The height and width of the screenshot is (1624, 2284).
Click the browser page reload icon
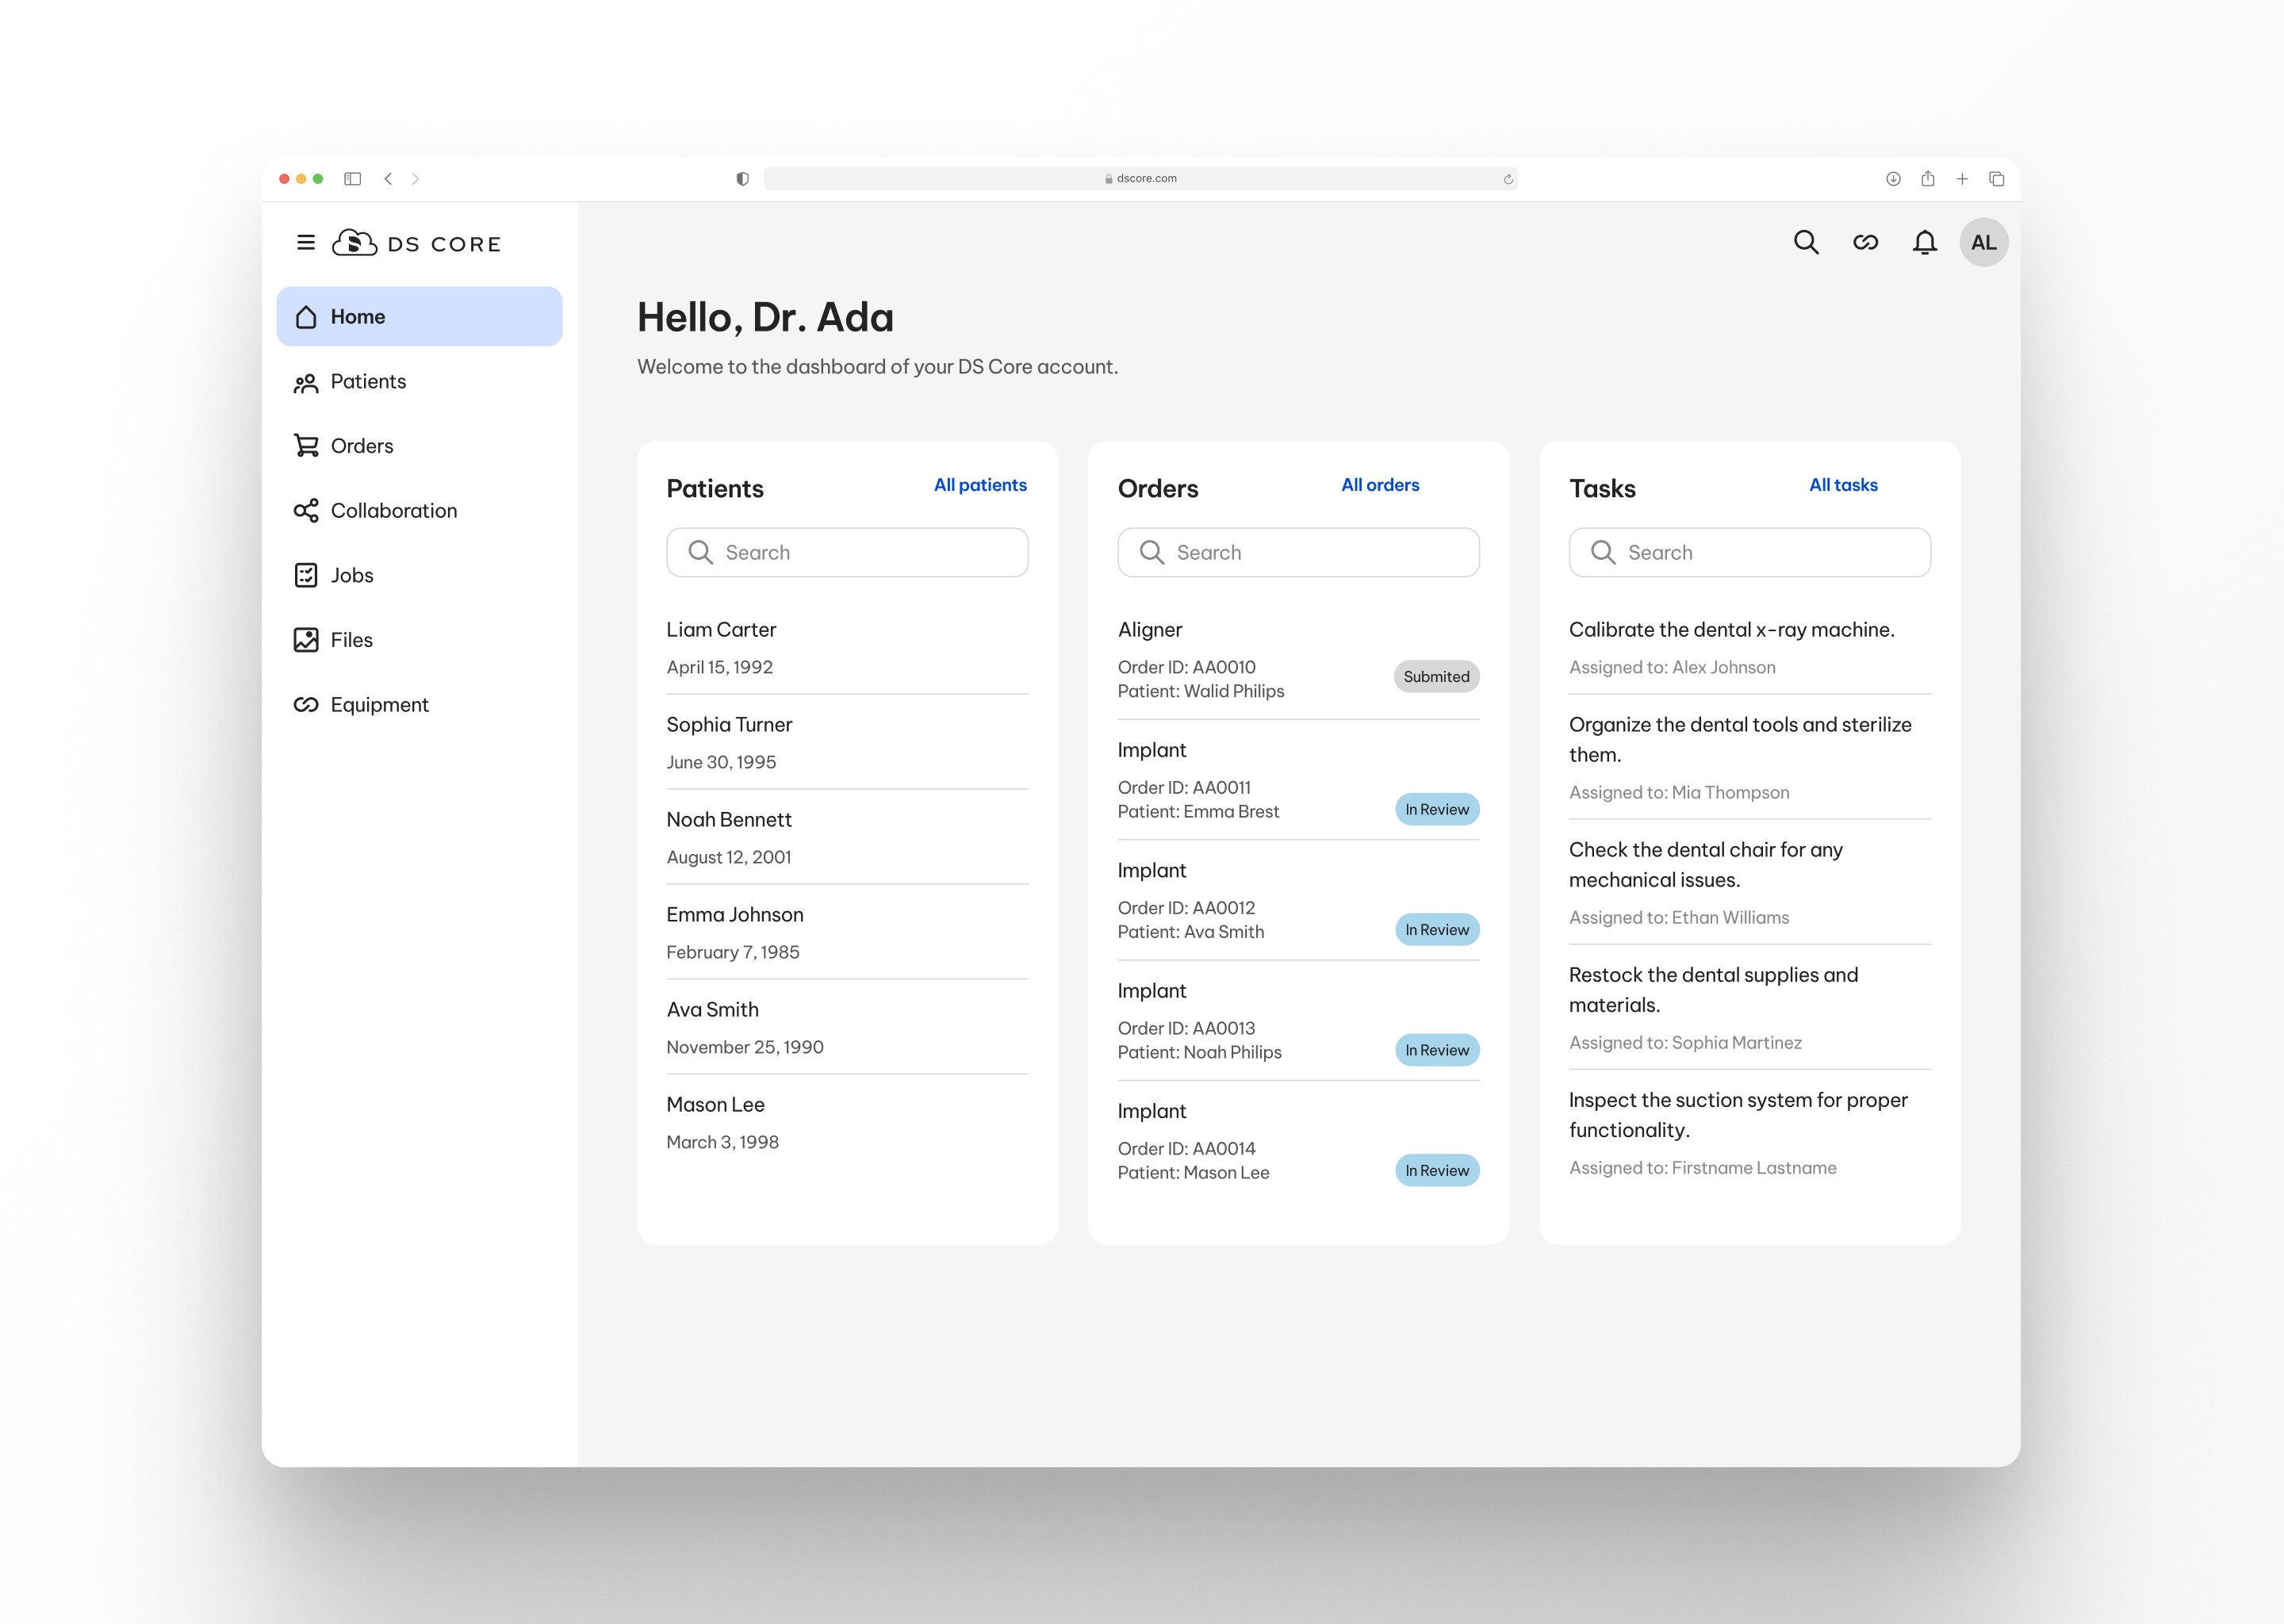click(x=1508, y=179)
